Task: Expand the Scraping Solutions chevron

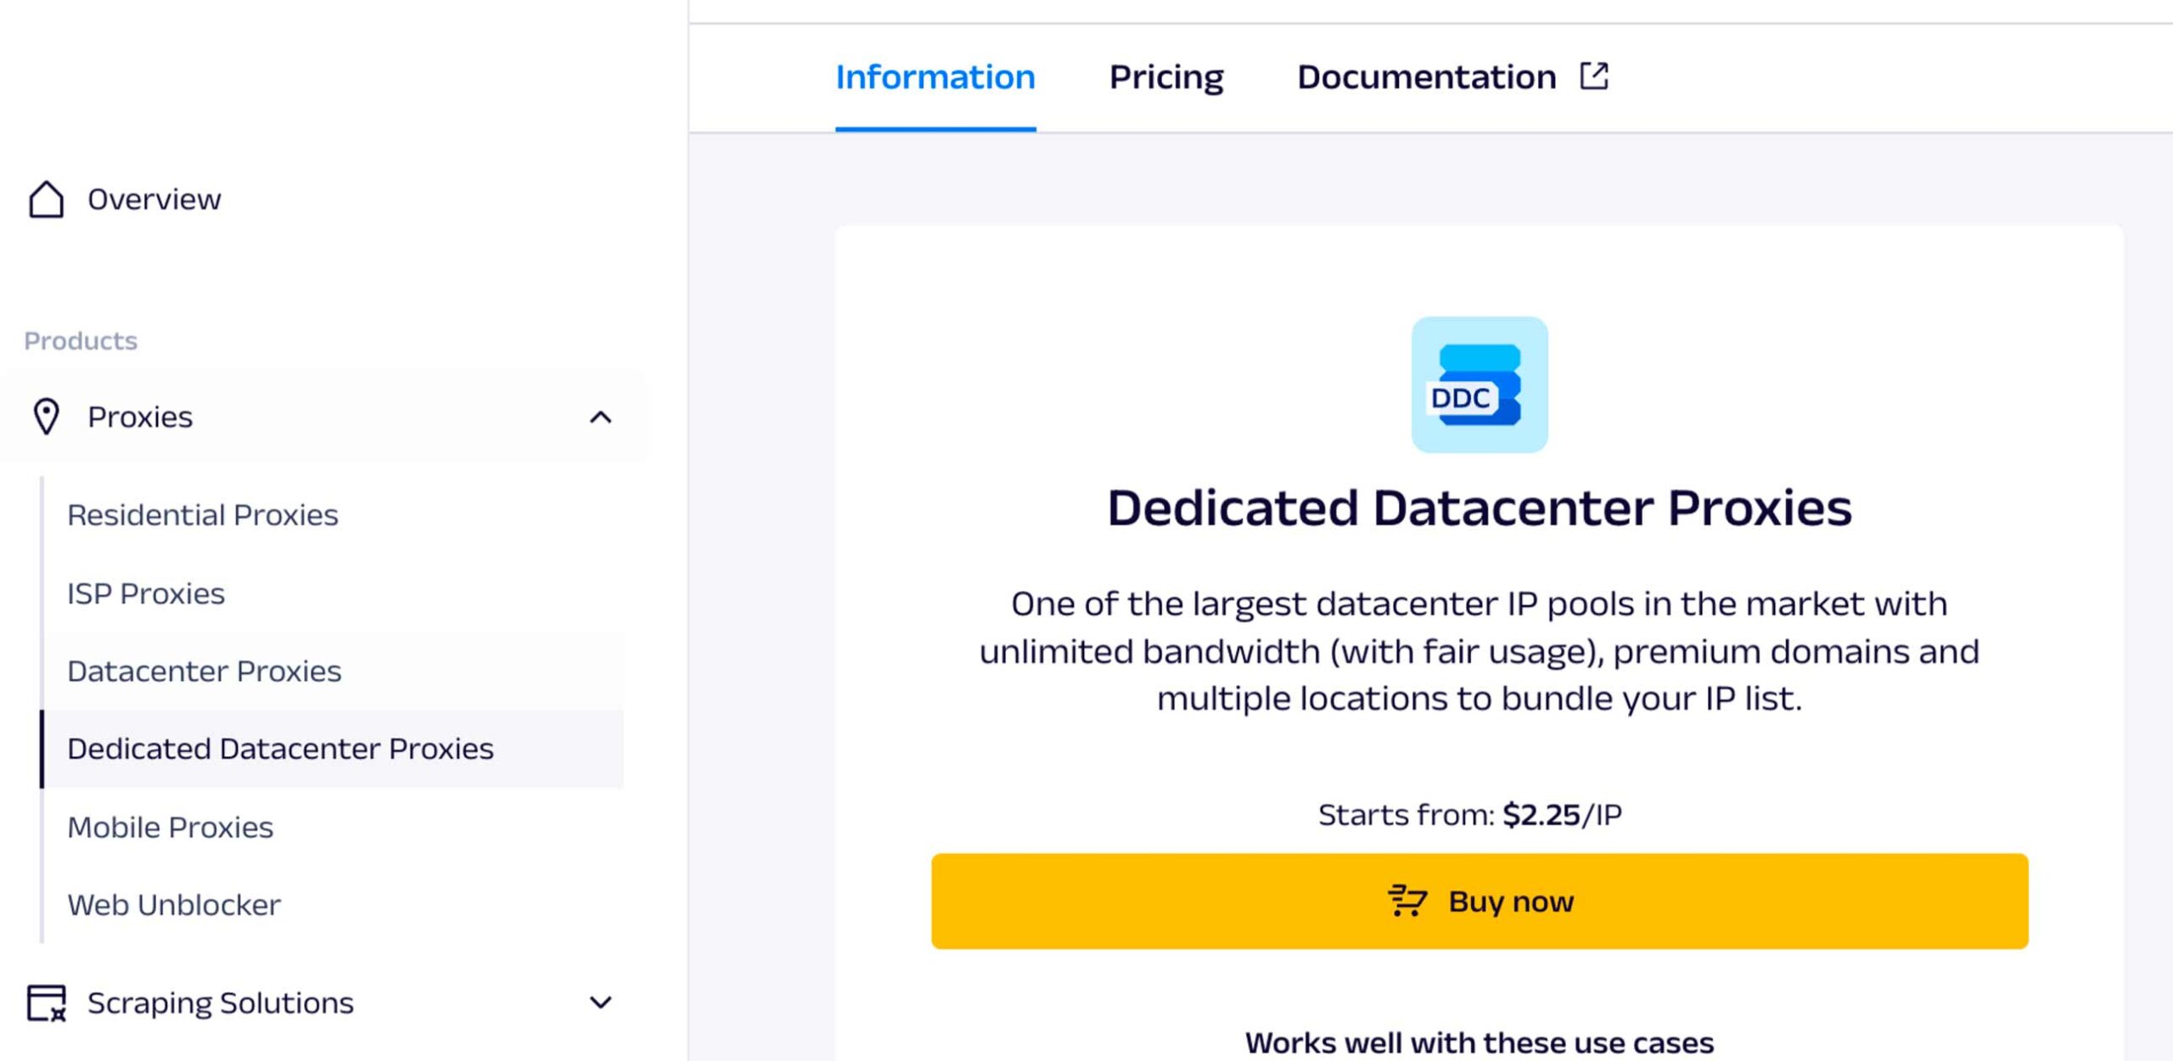Action: click(x=600, y=1002)
